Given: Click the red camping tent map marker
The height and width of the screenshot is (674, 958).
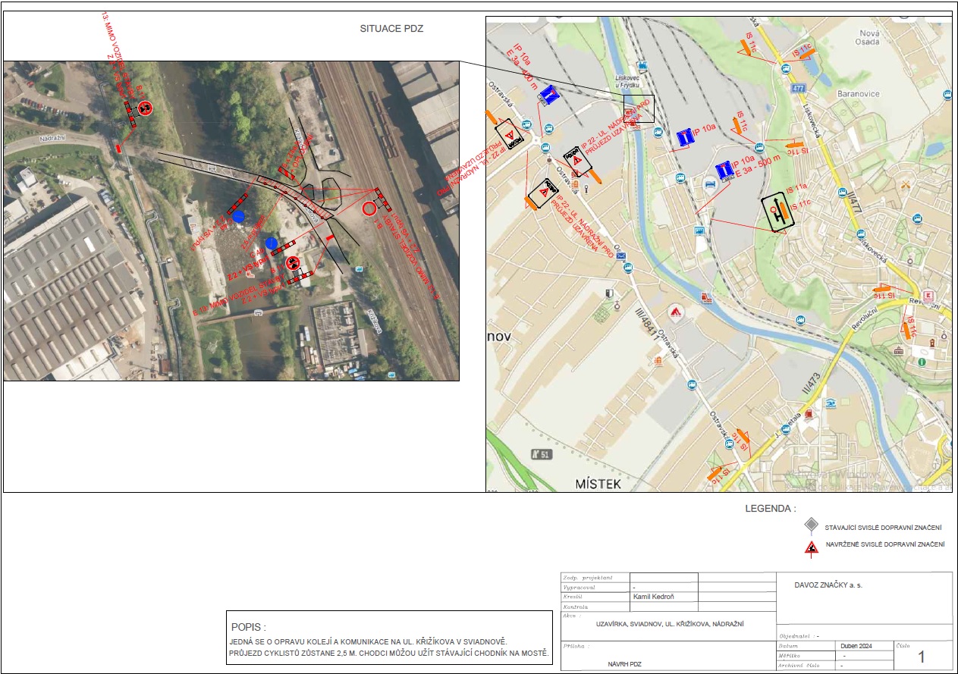Looking at the screenshot, I should (675, 312).
